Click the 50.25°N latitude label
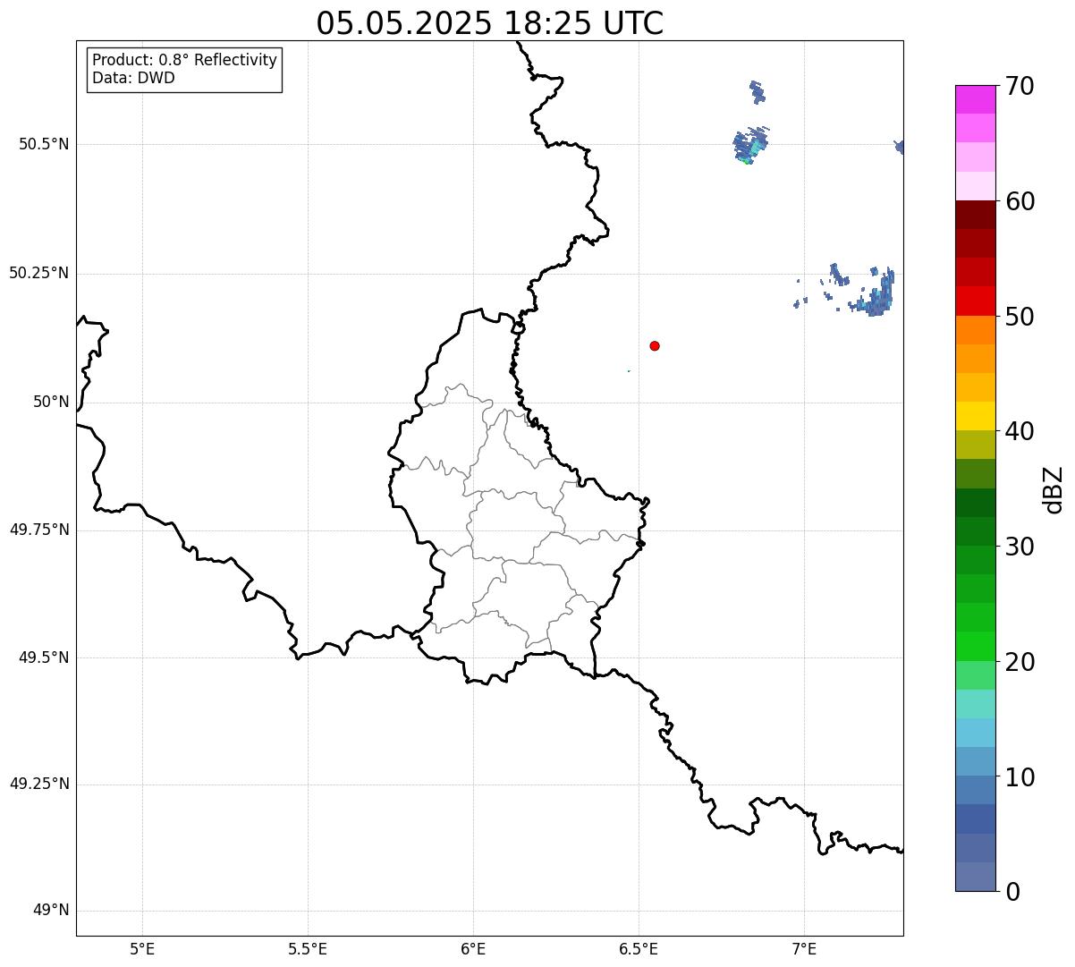The image size is (1075, 967). [39, 273]
